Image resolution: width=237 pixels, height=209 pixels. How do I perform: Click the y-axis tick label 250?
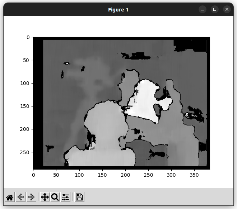(x=25, y=152)
